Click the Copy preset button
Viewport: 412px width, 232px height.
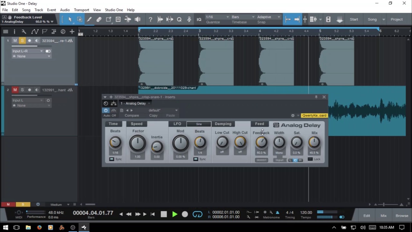click(x=153, y=115)
